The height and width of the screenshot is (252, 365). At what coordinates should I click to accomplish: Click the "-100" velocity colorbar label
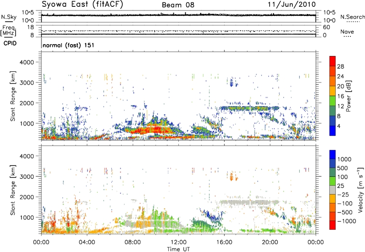(x=345, y=203)
